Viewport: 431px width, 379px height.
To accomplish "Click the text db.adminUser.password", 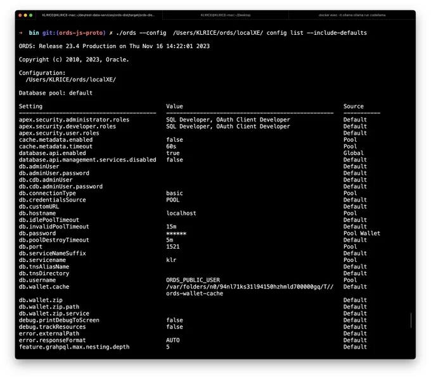I will coord(54,173).
